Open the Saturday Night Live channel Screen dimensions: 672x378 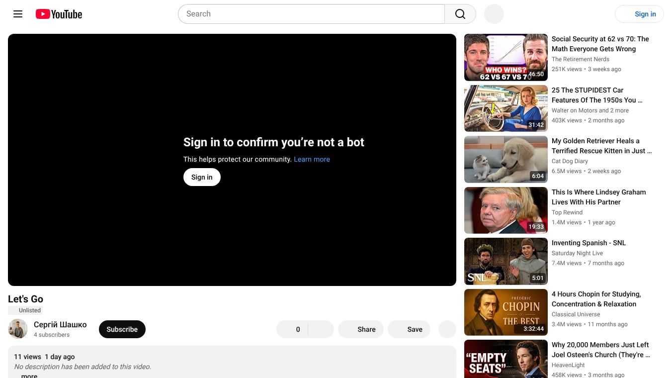click(577, 253)
